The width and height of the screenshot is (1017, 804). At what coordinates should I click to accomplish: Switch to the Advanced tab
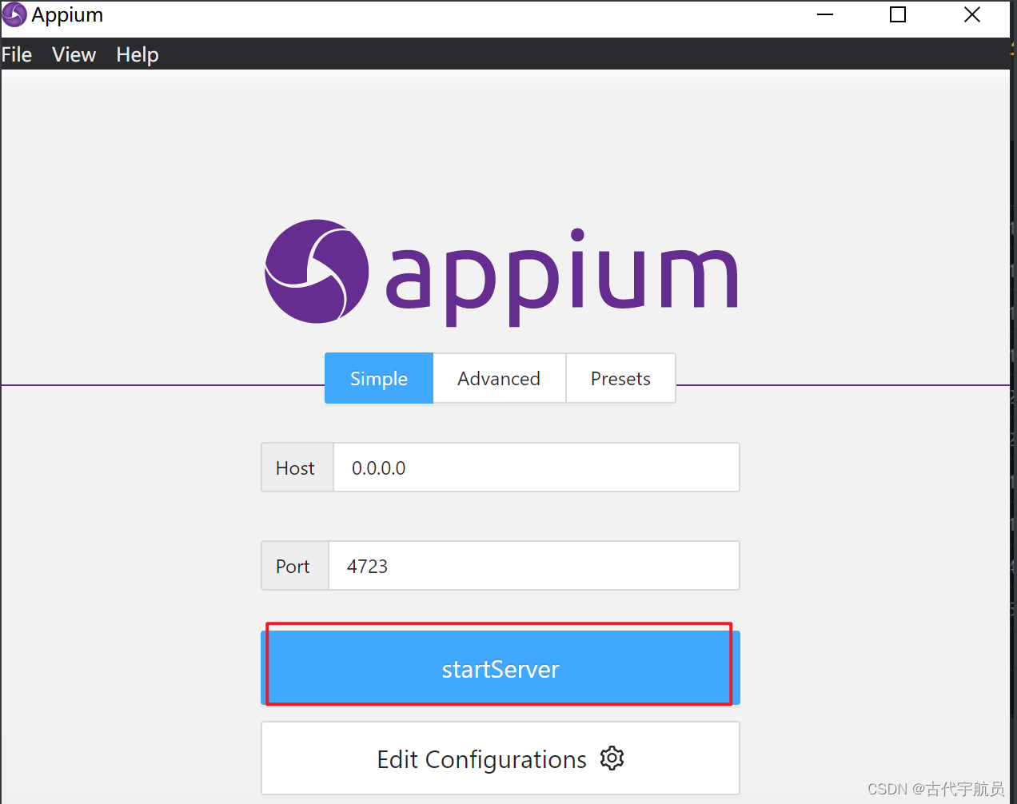pos(499,378)
